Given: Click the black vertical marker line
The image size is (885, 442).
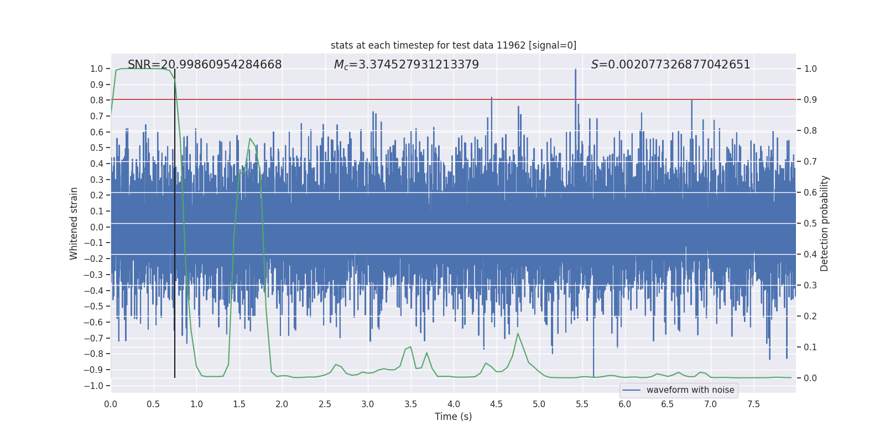Looking at the screenshot, I should point(175,223).
